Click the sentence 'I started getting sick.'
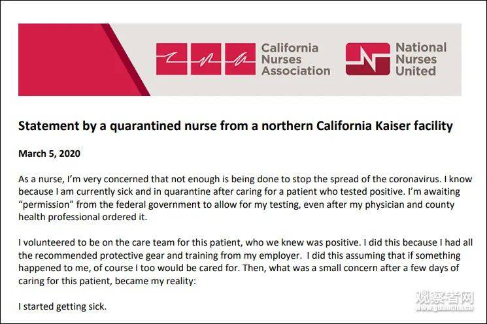This screenshot has height=324, width=487. (63, 306)
